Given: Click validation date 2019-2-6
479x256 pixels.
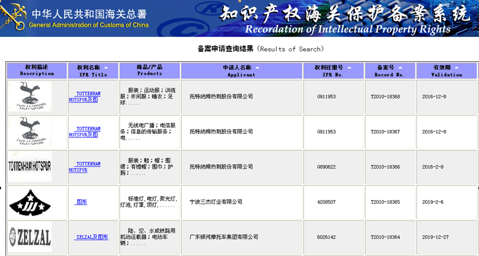Looking at the screenshot, I should coord(433,202).
